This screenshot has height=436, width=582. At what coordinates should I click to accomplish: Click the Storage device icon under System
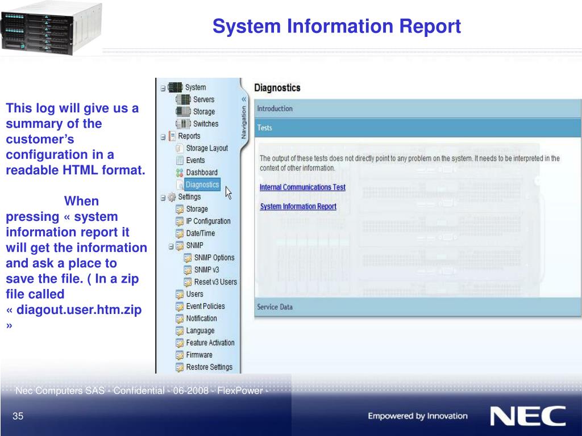click(x=184, y=112)
